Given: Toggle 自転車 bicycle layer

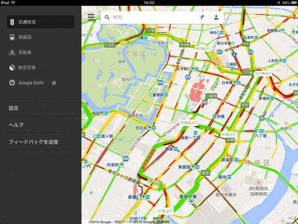Looking at the screenshot, I should (41, 52).
